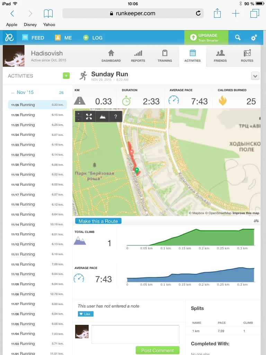The width and height of the screenshot is (266, 355).
Task: Open Safari bookmarks book icon
Action: pyautogui.click(x=48, y=14)
